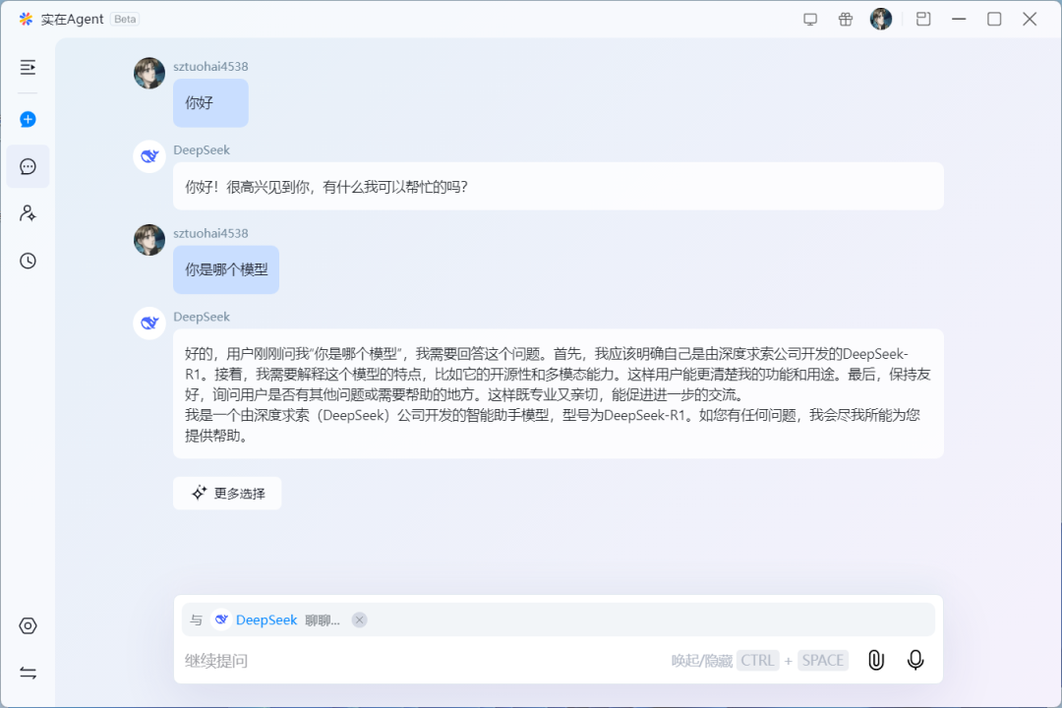Attach a file with paperclip icon
This screenshot has width=1062, height=708.
coord(876,660)
